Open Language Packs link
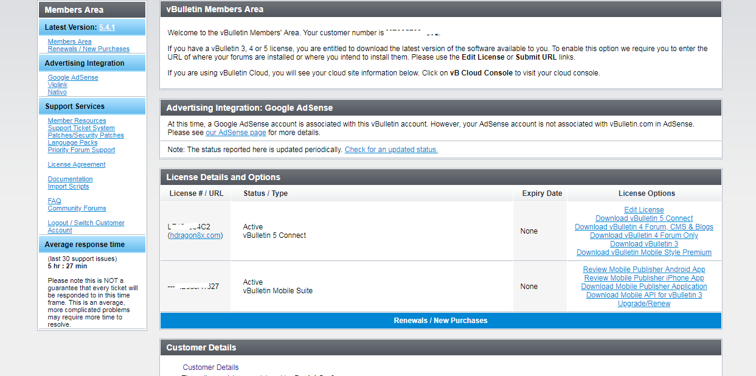756x376 pixels. (72, 143)
